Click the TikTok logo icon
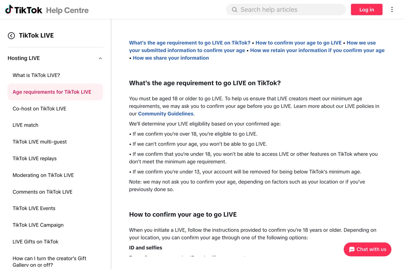 pos(9,9)
